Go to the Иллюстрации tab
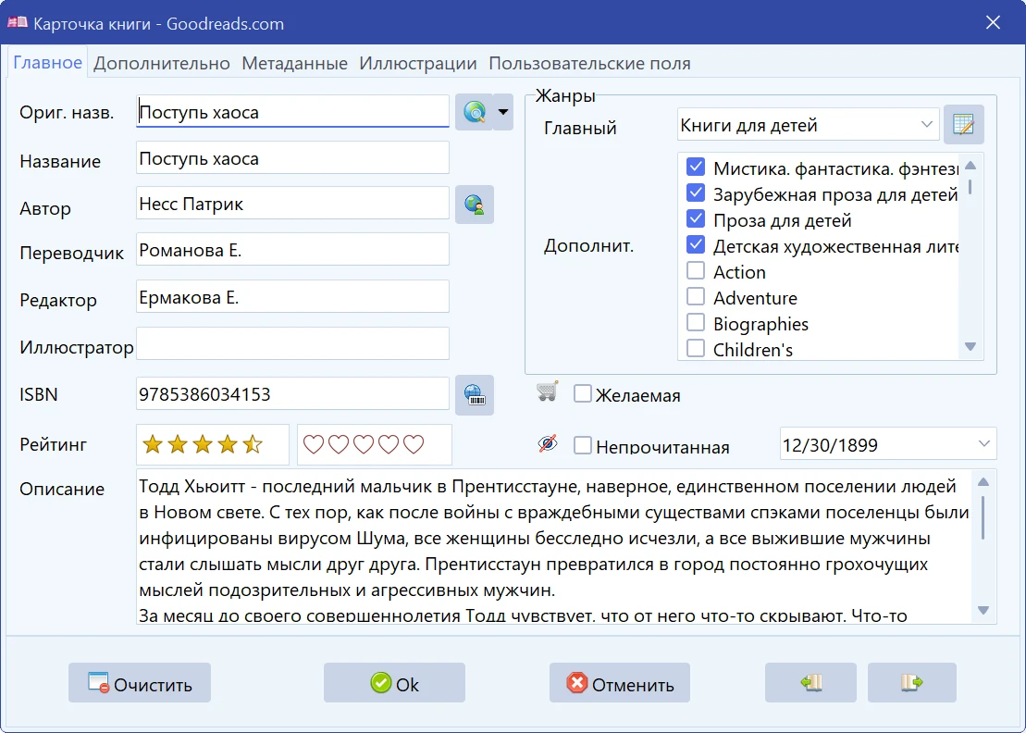 418,64
